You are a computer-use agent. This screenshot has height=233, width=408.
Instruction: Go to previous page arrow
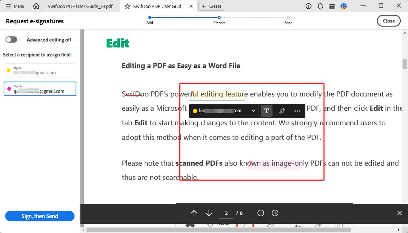pos(194,213)
